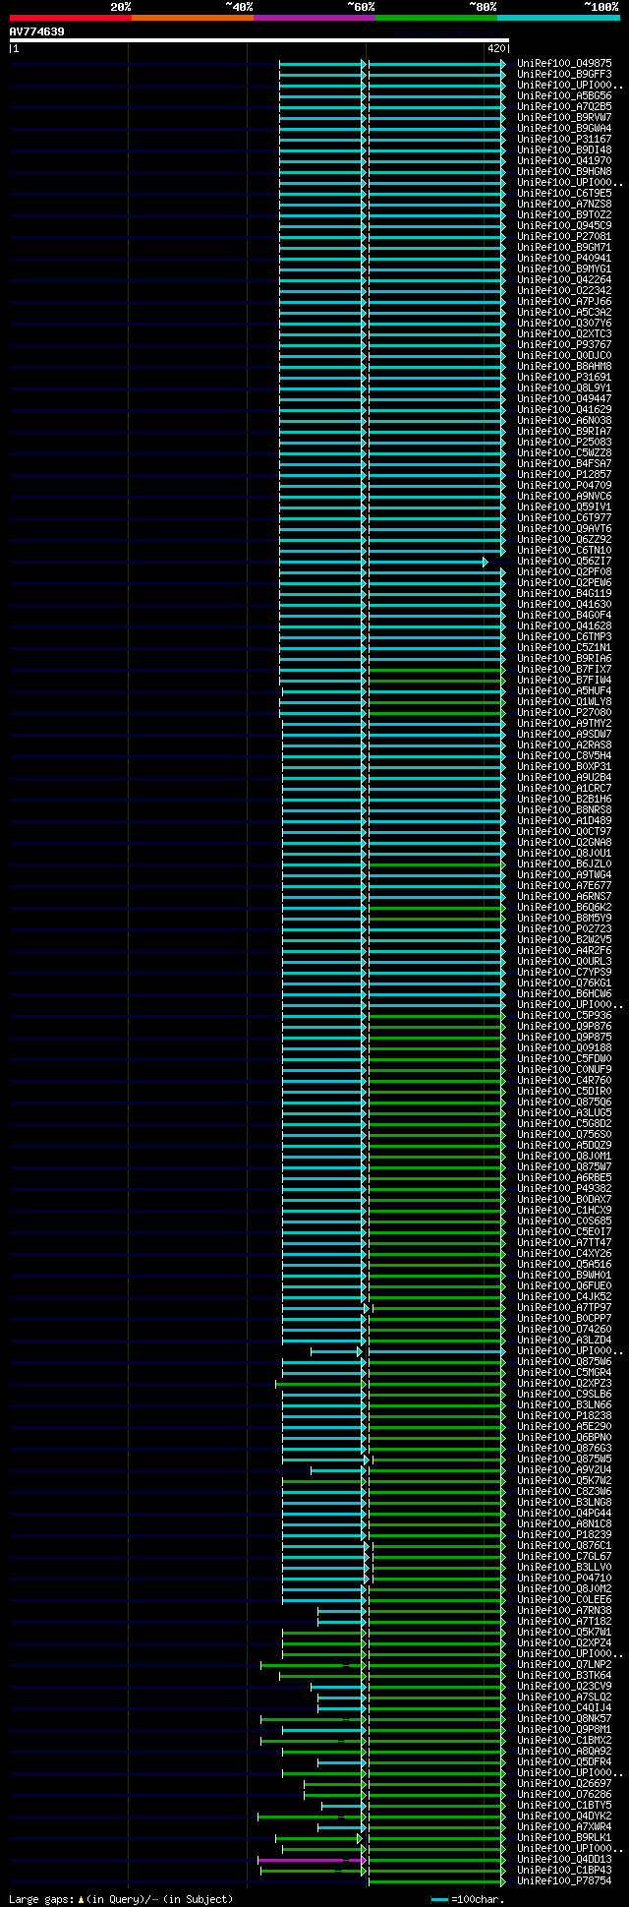The height and width of the screenshot is (1907, 629).
Task: Select hit label UniRef100_C5Z1N1
Action: (564, 648)
